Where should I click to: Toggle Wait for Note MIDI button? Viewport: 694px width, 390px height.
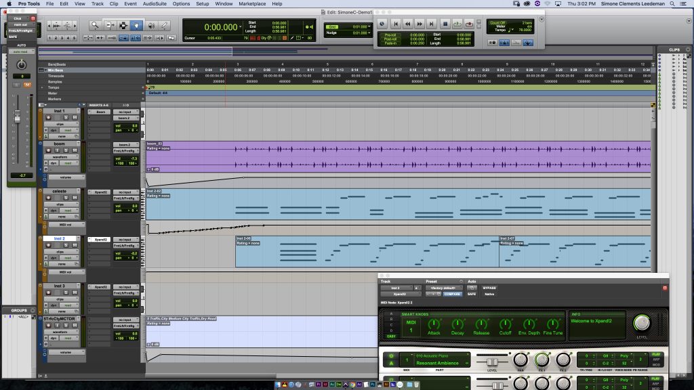click(492, 43)
